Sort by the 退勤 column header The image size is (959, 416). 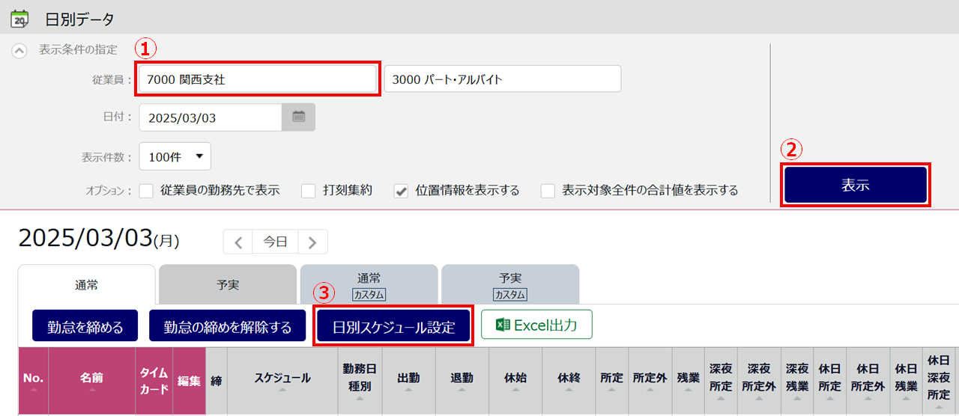[x=462, y=381]
